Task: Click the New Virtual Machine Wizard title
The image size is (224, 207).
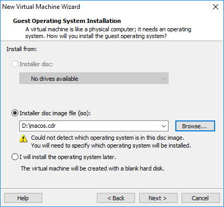Action: [x=41, y=7]
